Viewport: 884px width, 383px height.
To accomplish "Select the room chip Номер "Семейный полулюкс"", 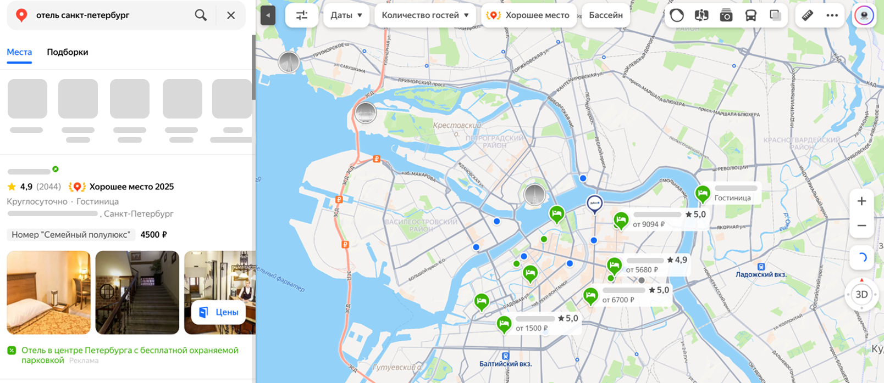I will click(71, 234).
